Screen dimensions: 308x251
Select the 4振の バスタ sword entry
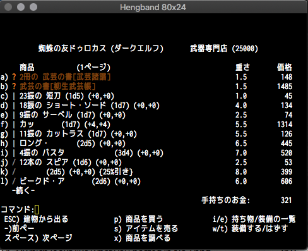pyautogui.click(x=146, y=153)
